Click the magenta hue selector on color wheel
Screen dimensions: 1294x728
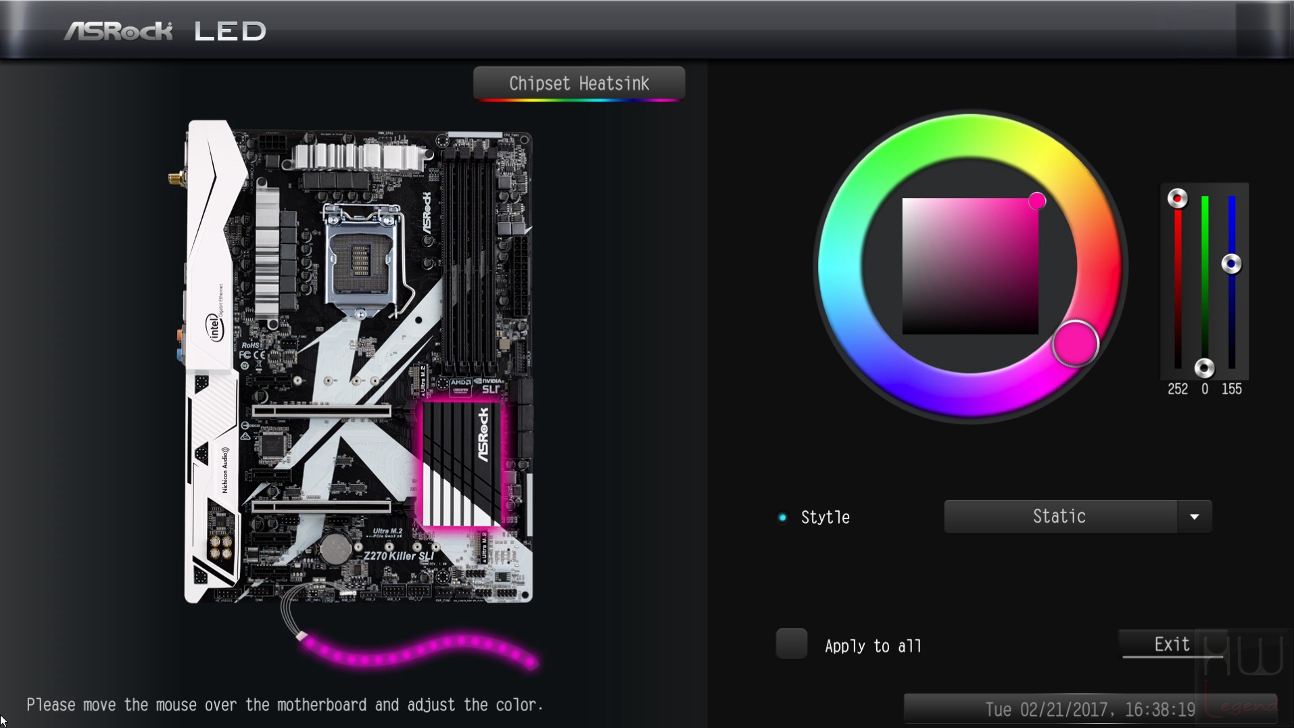pos(1075,344)
